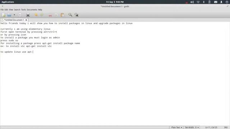Undo the last action
Image resolution: width=230 pixels, height=129 pixels.
(36, 15)
